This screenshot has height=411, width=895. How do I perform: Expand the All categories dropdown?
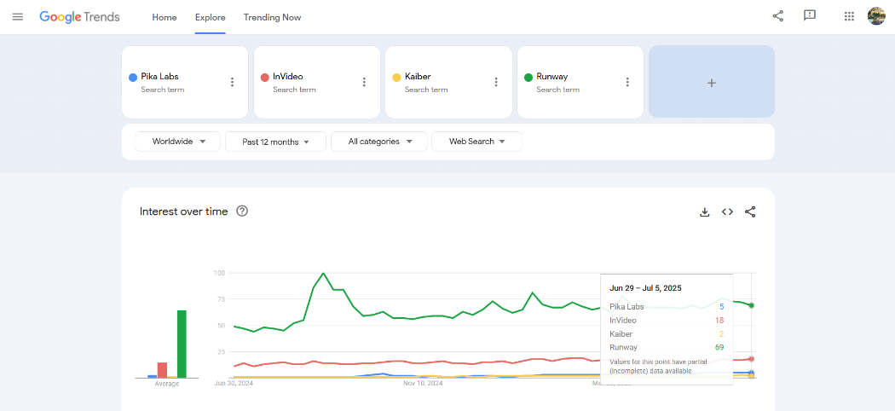click(379, 142)
